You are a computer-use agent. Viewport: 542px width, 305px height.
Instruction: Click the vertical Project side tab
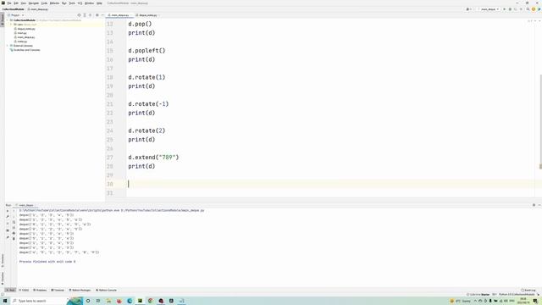(3, 19)
